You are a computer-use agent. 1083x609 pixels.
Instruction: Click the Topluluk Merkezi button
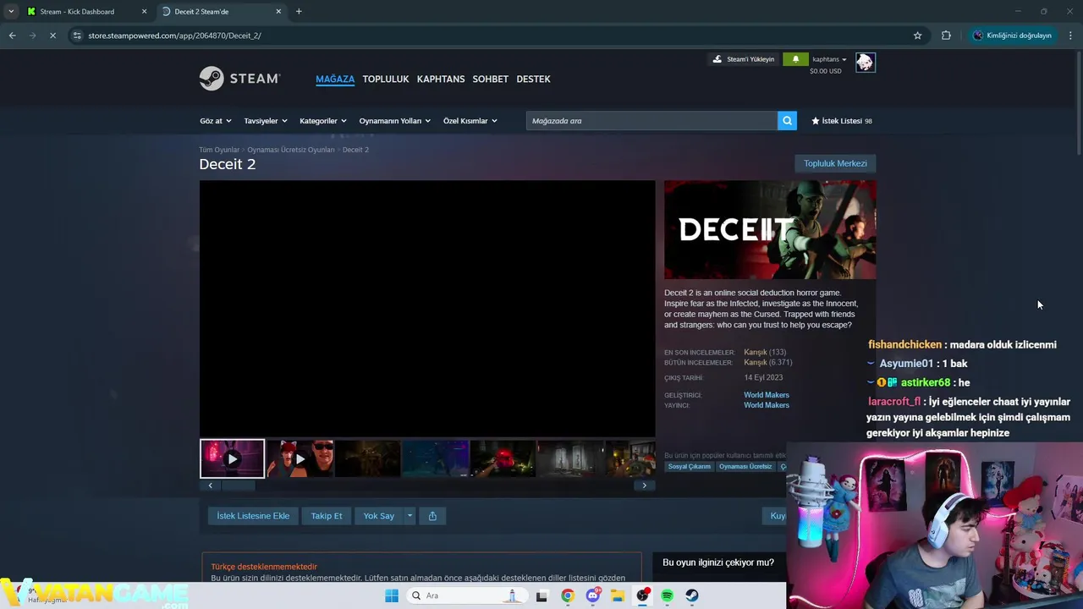click(835, 163)
